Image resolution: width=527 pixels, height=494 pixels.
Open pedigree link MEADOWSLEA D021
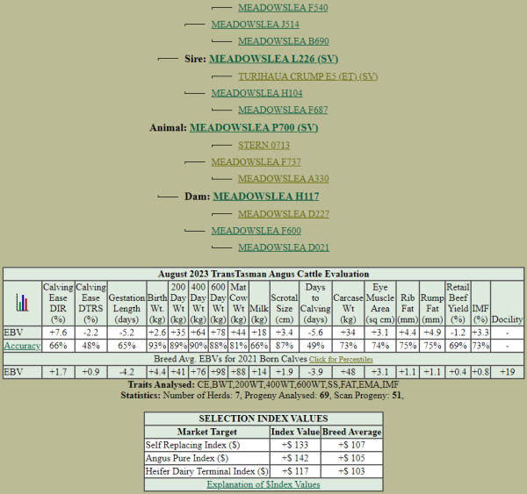point(284,247)
